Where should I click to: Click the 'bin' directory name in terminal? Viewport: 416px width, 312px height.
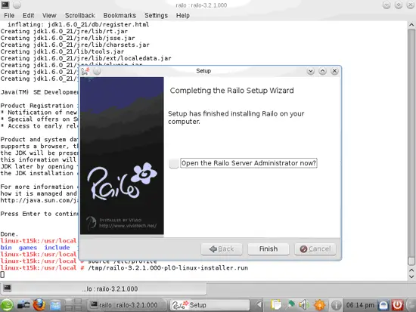pyautogui.click(x=6, y=248)
